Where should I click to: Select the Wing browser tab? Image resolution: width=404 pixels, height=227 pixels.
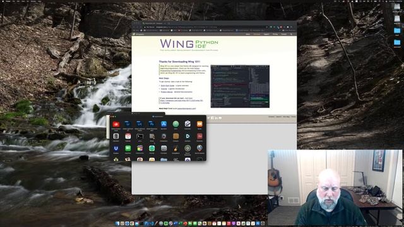point(153,23)
